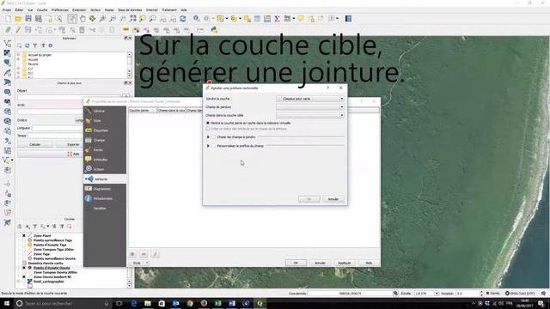Screen dimensions: 550x309
Task: Click remove join red minus button
Action: tap(144, 254)
